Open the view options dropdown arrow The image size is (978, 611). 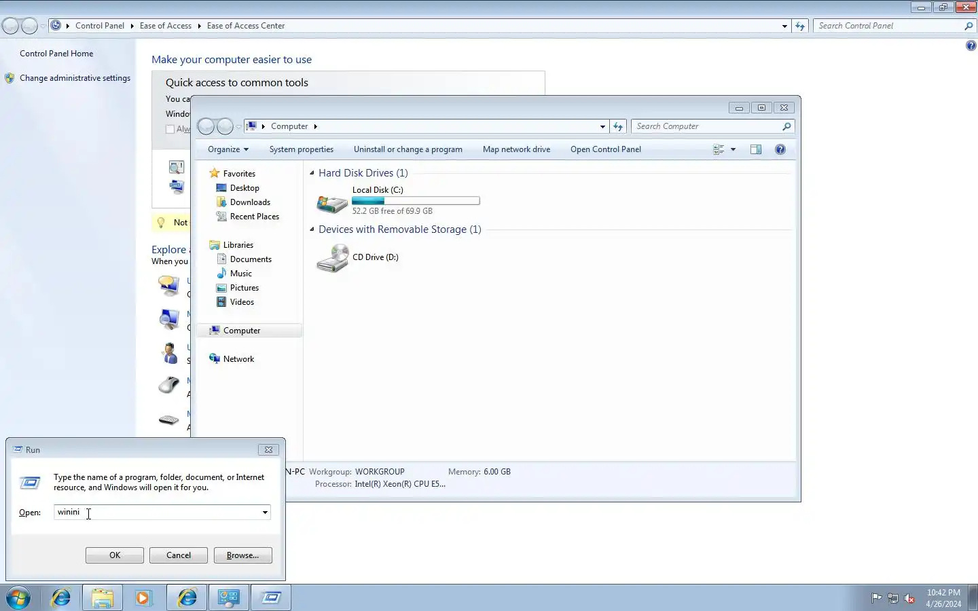(x=733, y=149)
